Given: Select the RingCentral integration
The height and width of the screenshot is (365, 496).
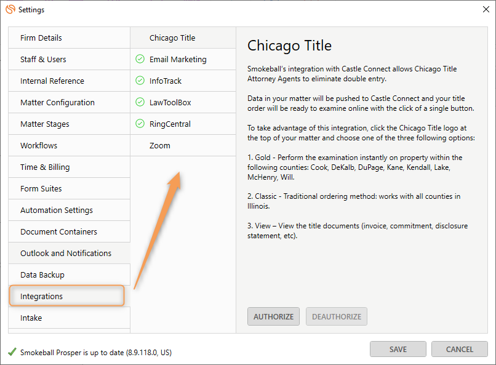Looking at the screenshot, I should [183, 124].
